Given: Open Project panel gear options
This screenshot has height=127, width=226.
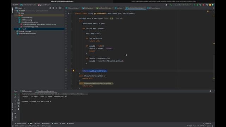Looking at the screenshot, I should [x=60, y=8].
